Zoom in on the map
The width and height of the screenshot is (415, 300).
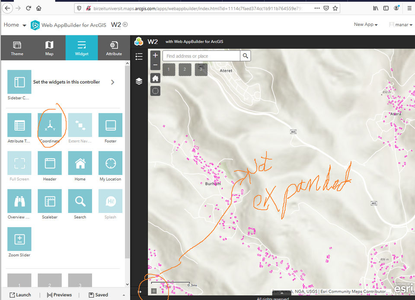(x=155, y=55)
